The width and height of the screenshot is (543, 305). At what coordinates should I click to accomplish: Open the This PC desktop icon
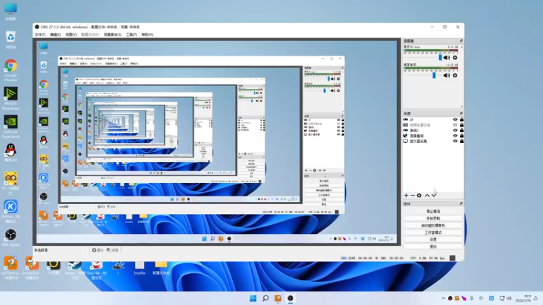point(11,12)
